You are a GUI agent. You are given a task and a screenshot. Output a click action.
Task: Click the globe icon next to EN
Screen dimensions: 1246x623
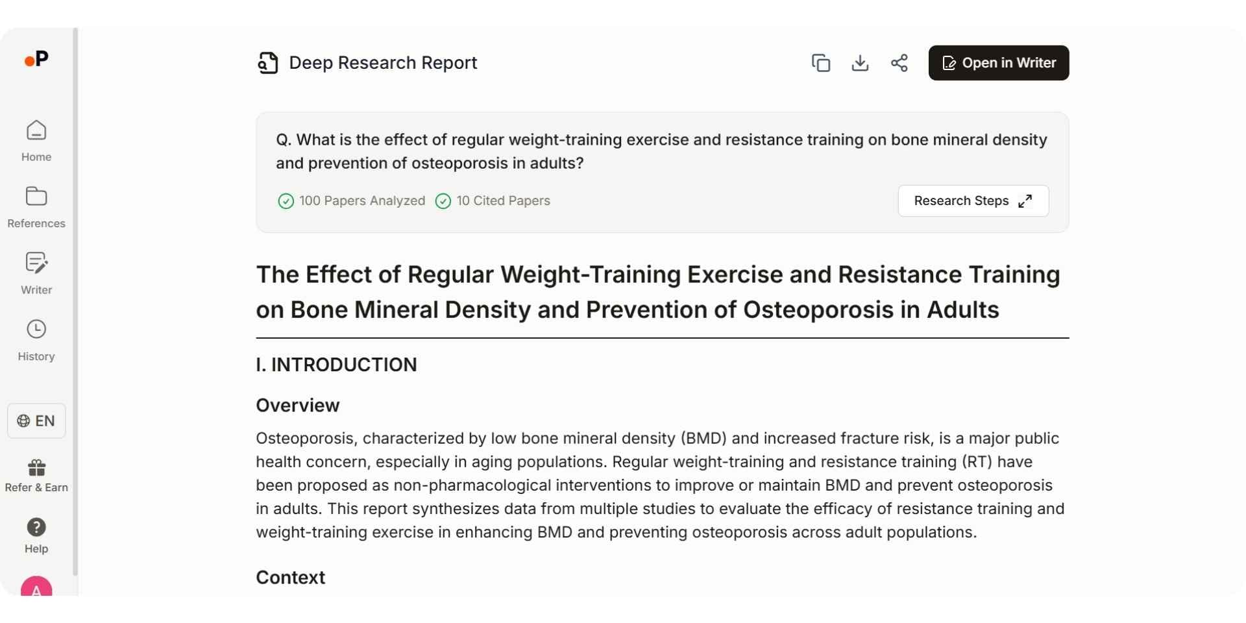(x=23, y=421)
